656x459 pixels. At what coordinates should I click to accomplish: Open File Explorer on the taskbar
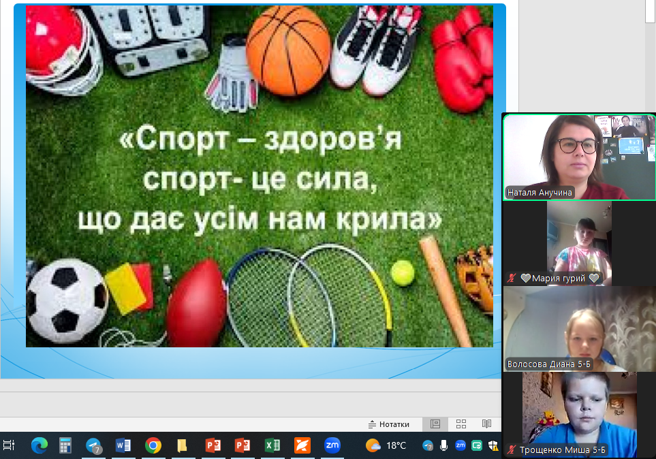(182, 445)
